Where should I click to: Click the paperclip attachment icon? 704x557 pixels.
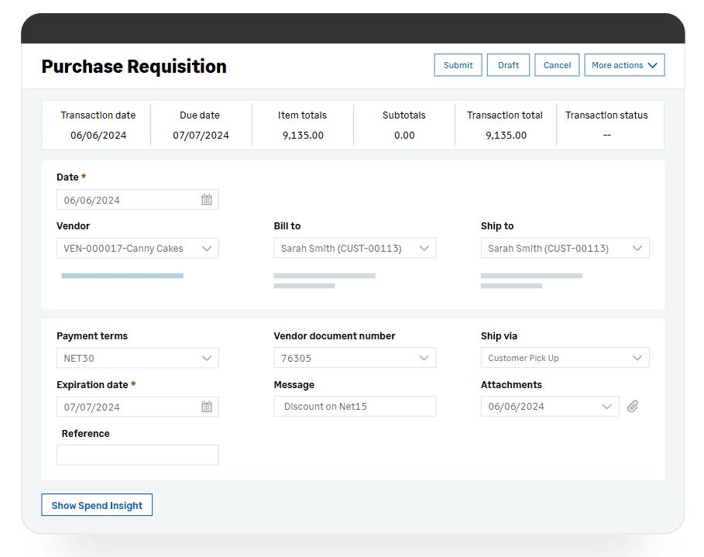click(632, 406)
